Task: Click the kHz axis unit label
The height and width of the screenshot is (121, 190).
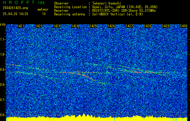Action: (x=3, y=25)
